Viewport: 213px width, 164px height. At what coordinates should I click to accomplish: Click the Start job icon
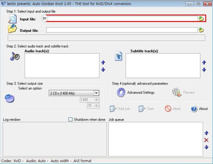[x=142, y=109]
